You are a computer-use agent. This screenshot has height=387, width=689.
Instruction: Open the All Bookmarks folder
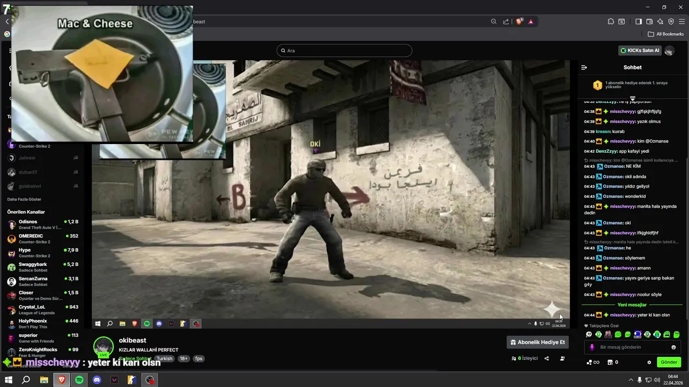(666, 34)
